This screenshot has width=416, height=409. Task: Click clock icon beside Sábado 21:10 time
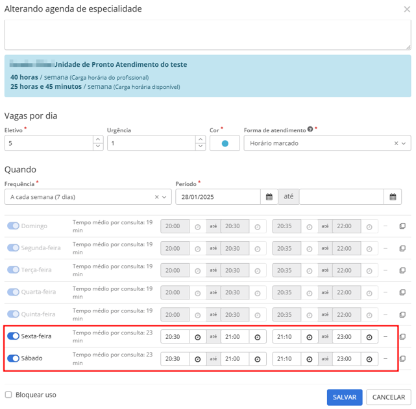point(310,359)
